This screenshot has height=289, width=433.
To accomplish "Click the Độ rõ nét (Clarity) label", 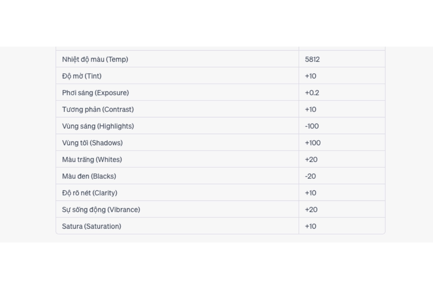I will [89, 193].
